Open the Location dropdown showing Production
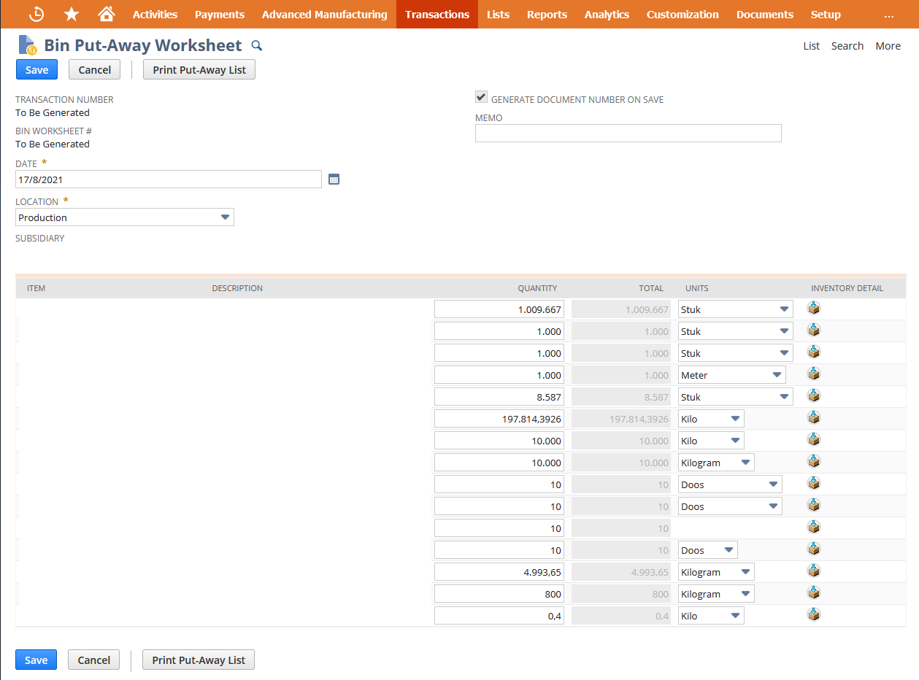 point(225,217)
